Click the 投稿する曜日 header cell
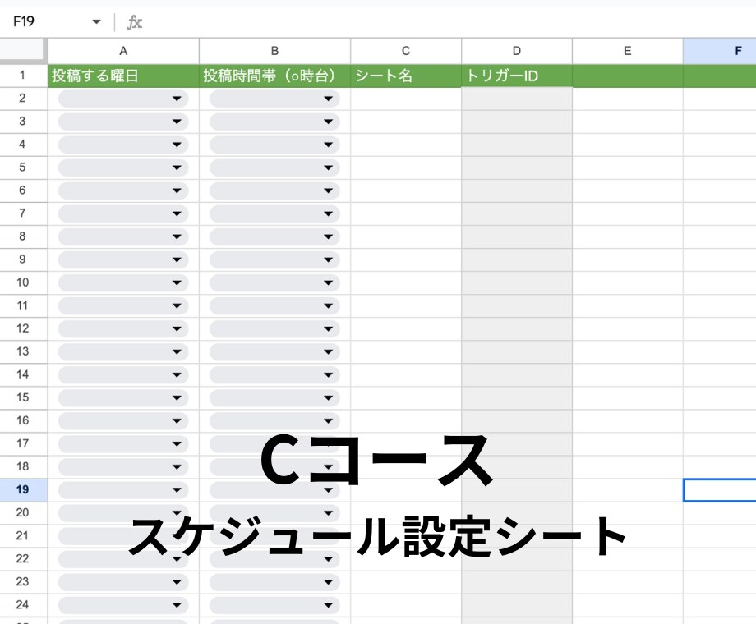The image size is (756, 624). [x=123, y=76]
